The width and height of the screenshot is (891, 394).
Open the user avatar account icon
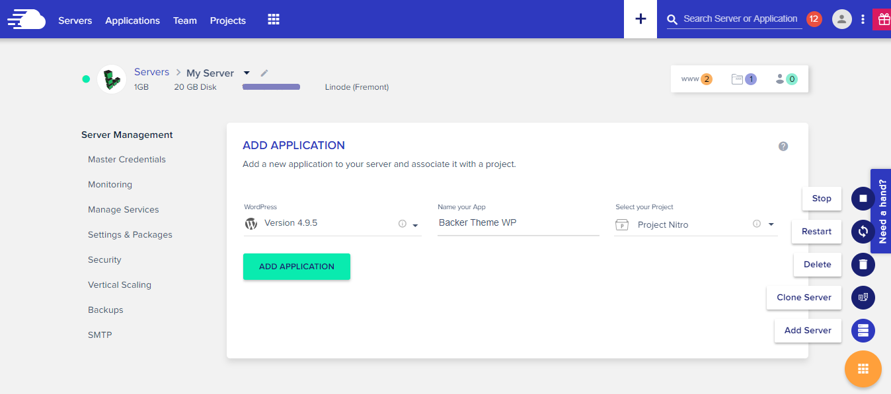[x=841, y=19]
